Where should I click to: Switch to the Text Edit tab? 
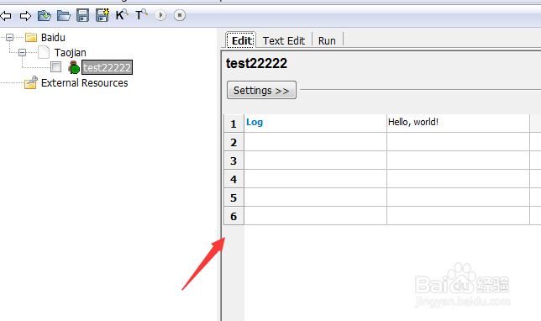(284, 40)
